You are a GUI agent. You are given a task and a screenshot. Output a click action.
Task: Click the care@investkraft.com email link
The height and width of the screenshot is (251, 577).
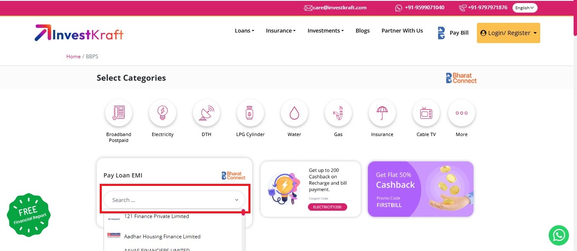(x=340, y=8)
